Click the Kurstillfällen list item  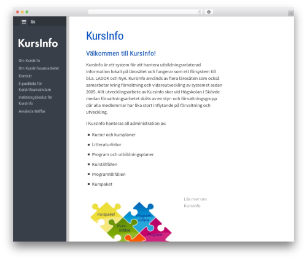[104, 164]
